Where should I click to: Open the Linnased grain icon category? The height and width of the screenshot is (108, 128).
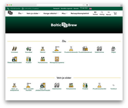tap(14, 49)
